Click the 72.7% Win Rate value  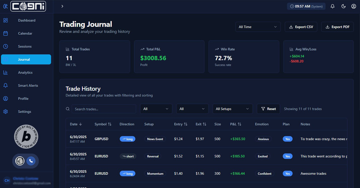(223, 58)
